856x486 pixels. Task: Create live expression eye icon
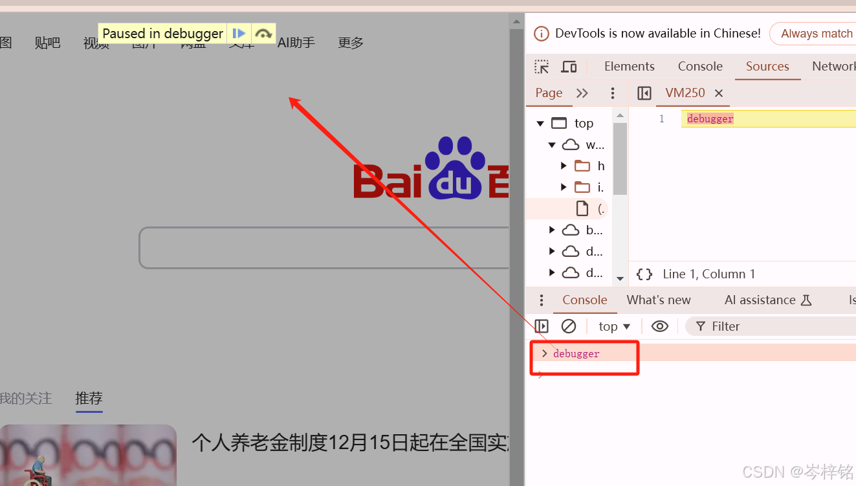660,326
